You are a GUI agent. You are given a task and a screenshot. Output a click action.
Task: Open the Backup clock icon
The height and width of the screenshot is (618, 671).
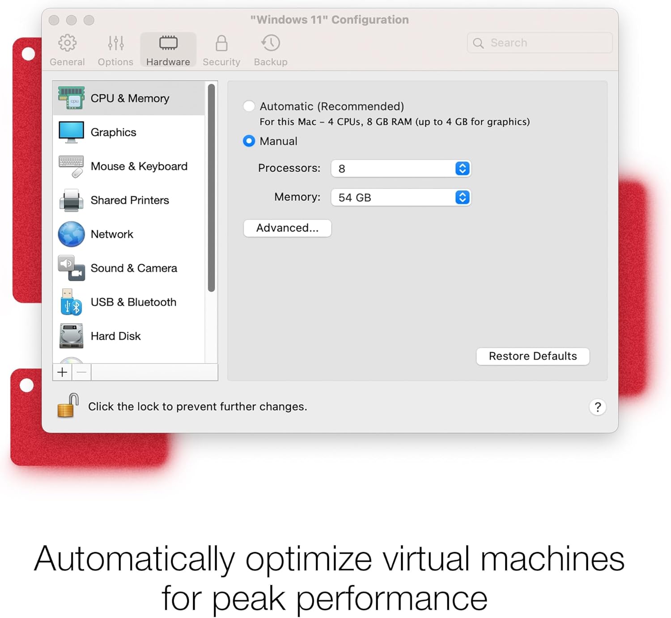[x=271, y=43]
